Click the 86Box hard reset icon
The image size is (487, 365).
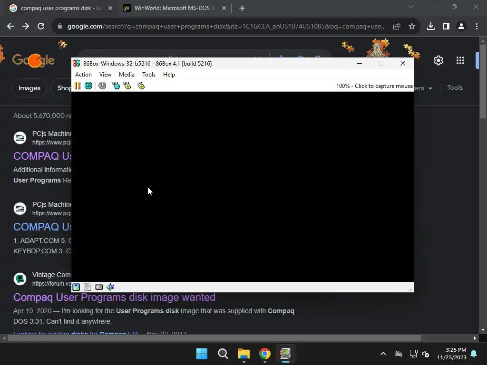(88, 86)
